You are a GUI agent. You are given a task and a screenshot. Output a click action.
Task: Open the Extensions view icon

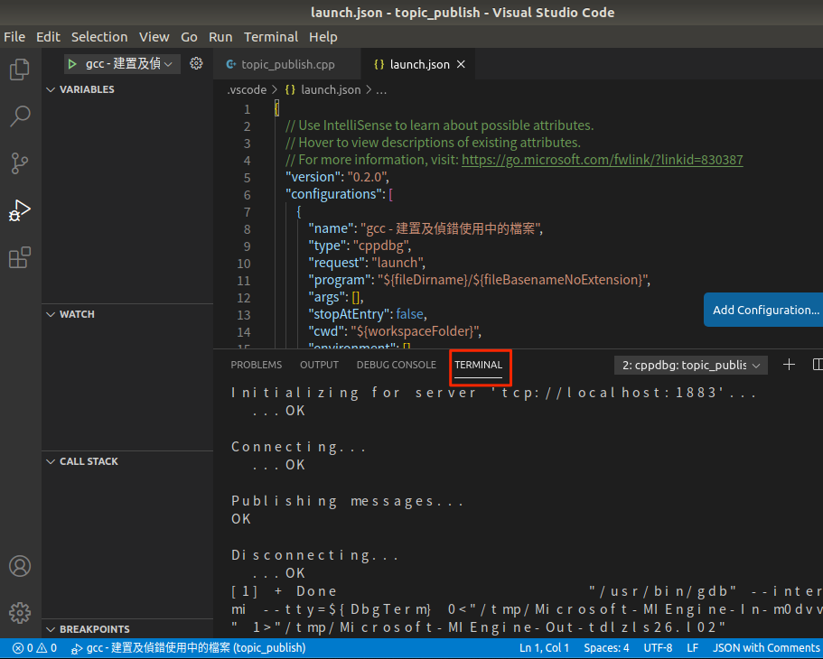[x=20, y=257]
